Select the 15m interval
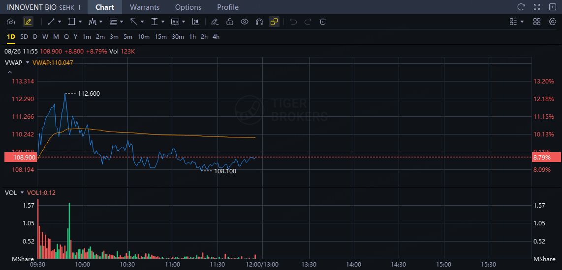This screenshot has width=562, height=270. pos(160,36)
